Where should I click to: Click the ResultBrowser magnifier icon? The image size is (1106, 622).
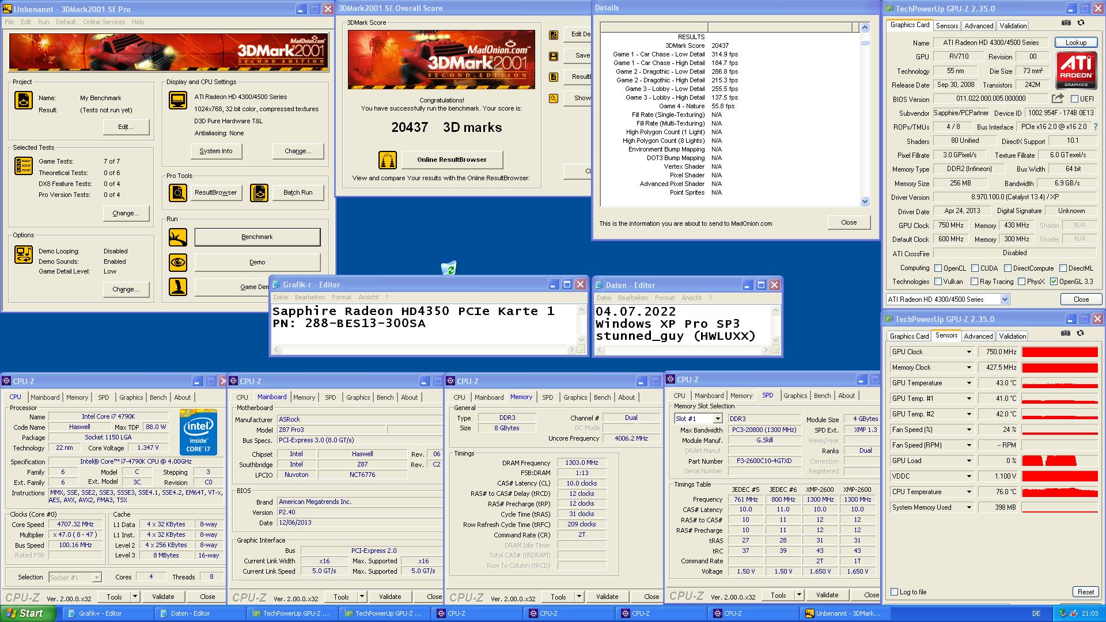coord(178,192)
